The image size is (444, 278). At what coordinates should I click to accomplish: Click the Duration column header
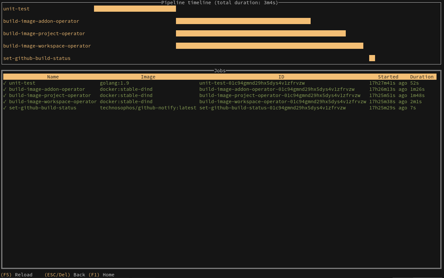coord(422,77)
